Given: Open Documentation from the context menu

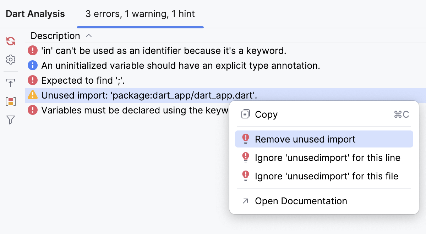Looking at the screenshot, I should [301, 201].
